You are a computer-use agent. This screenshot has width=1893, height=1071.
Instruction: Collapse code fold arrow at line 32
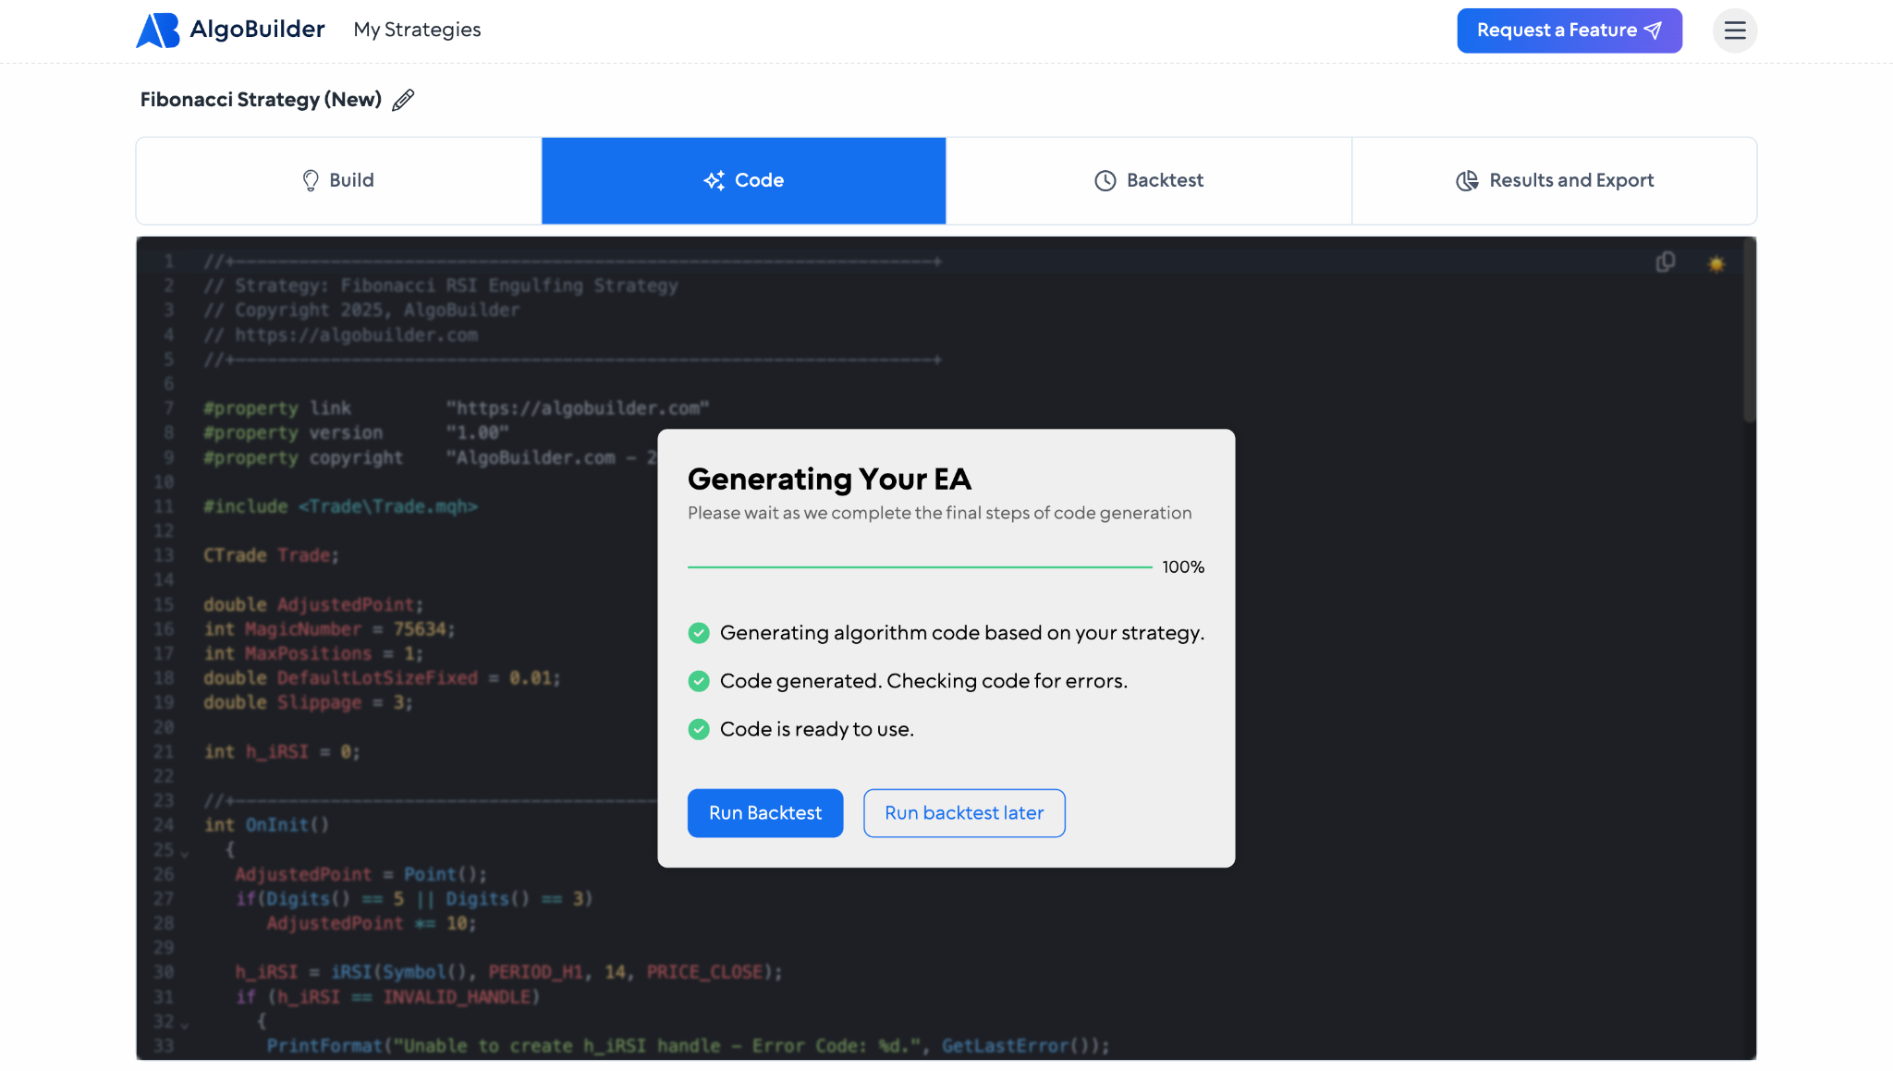[185, 1025]
